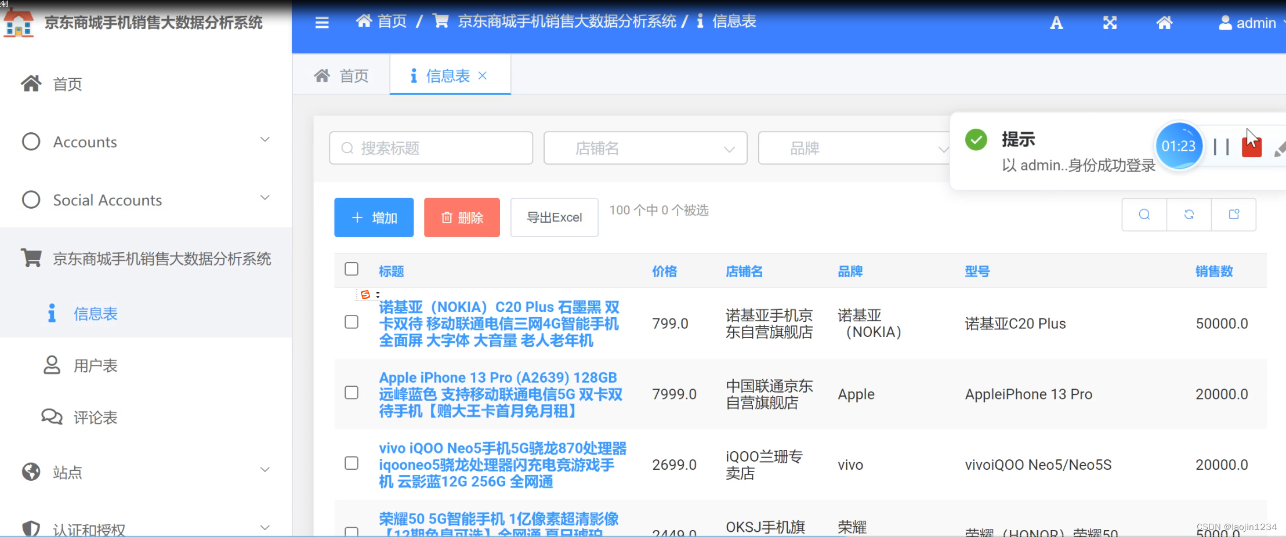Open the 店铺名 filter dropdown
1286x537 pixels.
(x=646, y=148)
